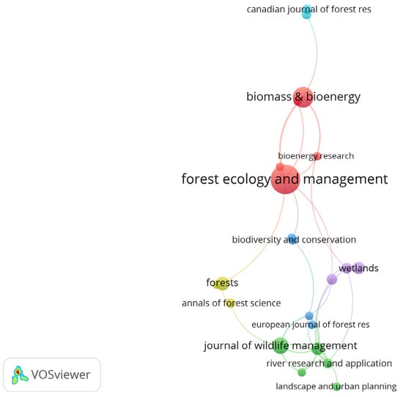Screen dimensions: 403x397
Task: Select the biomass & bioenergy node
Action: click(x=303, y=97)
